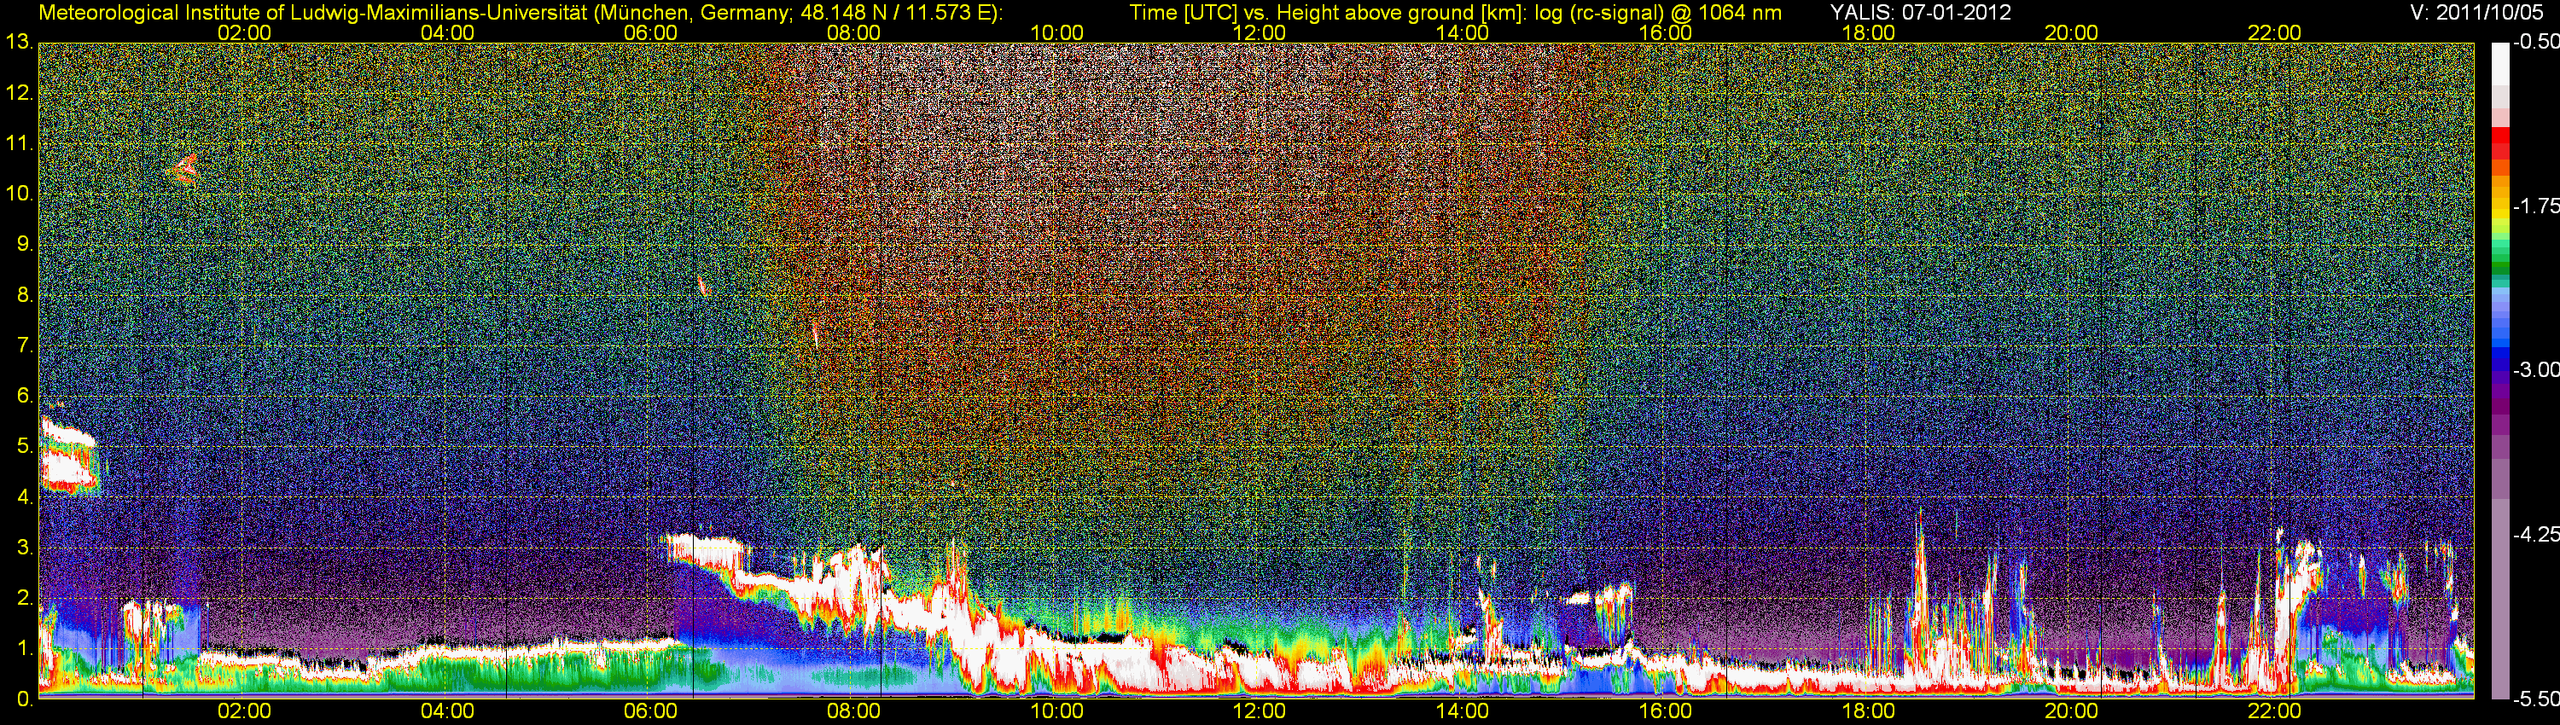Click the height axis label "5."
This screenshot has height=725, width=2560.
tap(25, 447)
